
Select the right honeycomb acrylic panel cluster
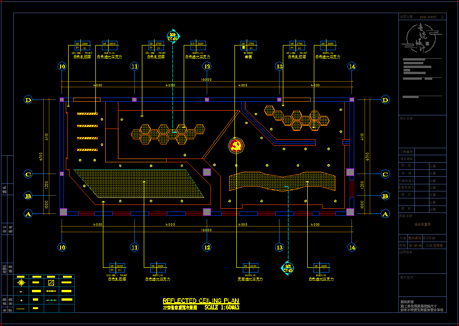[x=297, y=118]
